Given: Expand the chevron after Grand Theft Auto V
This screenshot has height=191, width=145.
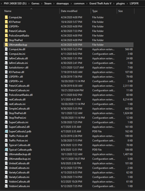Looking at the screenshot, I should tap(114, 4).
